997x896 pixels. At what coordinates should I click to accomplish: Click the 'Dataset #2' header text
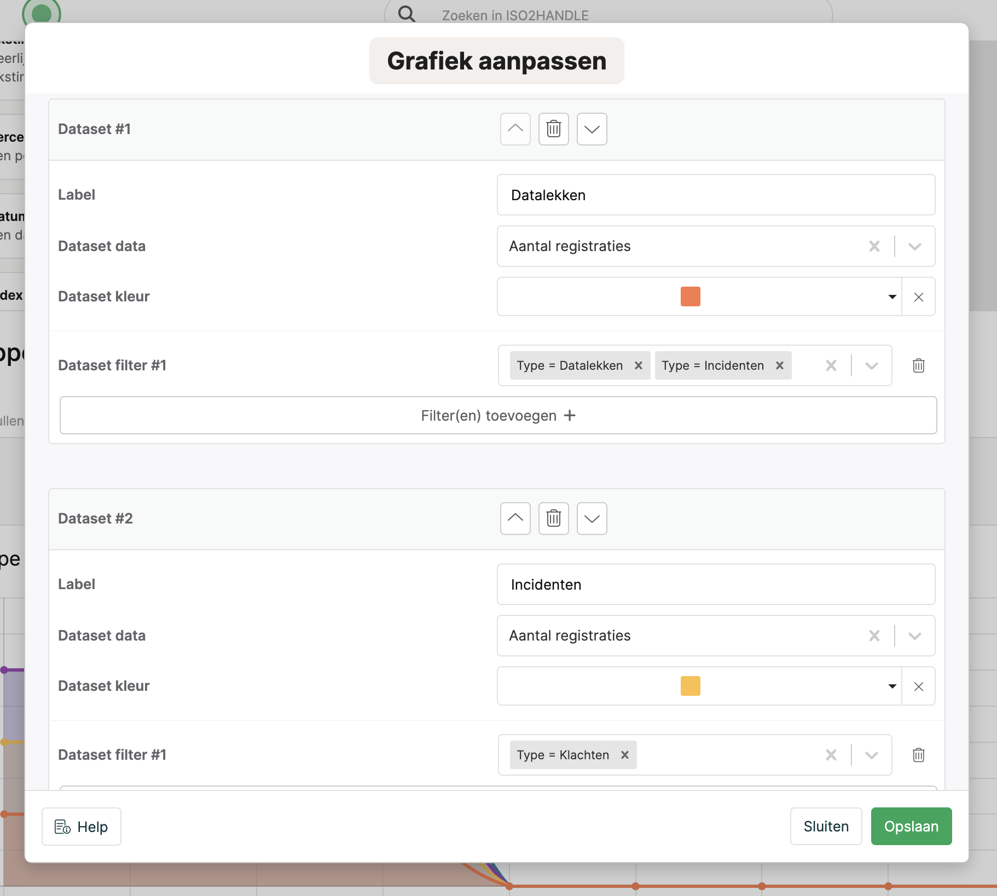point(95,519)
